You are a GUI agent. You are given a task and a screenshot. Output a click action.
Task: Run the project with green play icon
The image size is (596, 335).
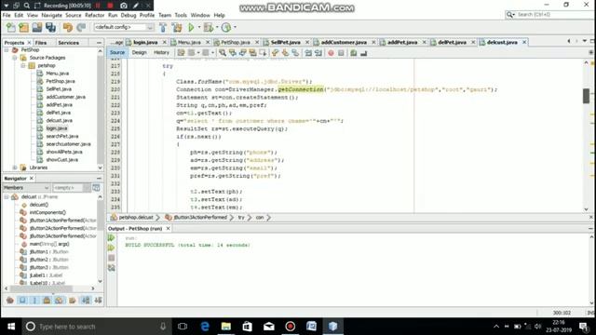pyautogui.click(x=191, y=27)
